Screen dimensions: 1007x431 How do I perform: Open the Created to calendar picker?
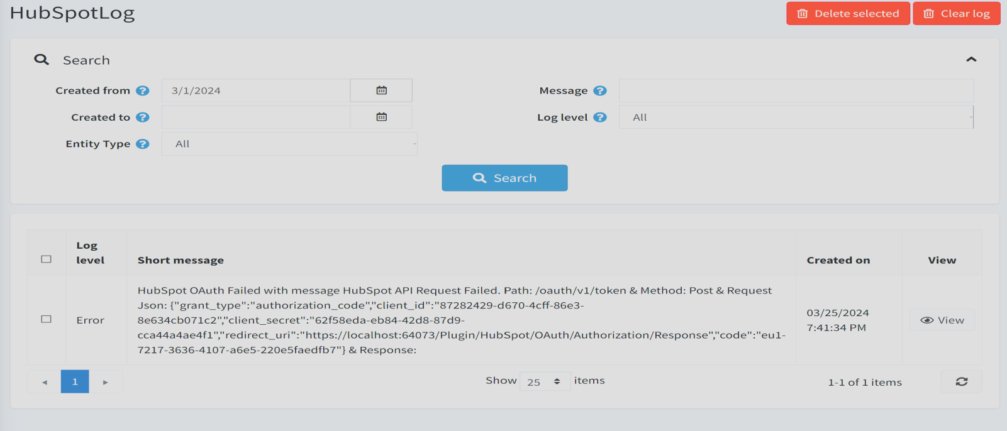[x=381, y=117]
